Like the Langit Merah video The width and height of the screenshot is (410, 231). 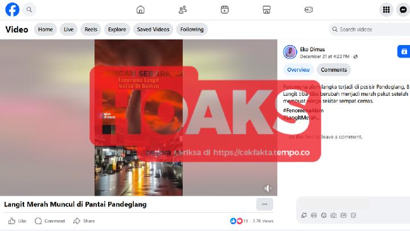point(17,221)
